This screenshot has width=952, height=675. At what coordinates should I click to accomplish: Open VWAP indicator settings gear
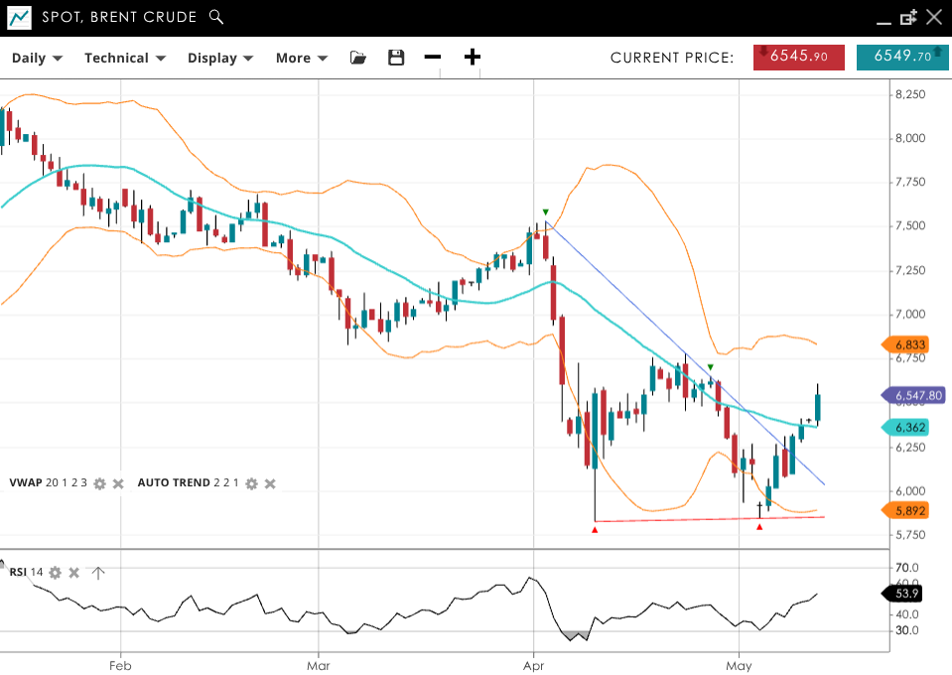point(99,483)
